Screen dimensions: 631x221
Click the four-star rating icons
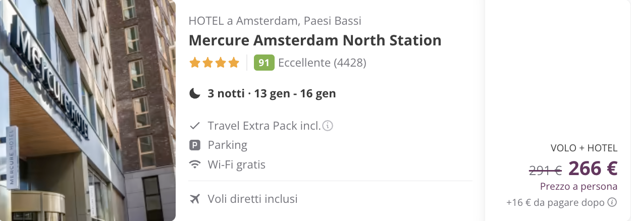coord(214,63)
